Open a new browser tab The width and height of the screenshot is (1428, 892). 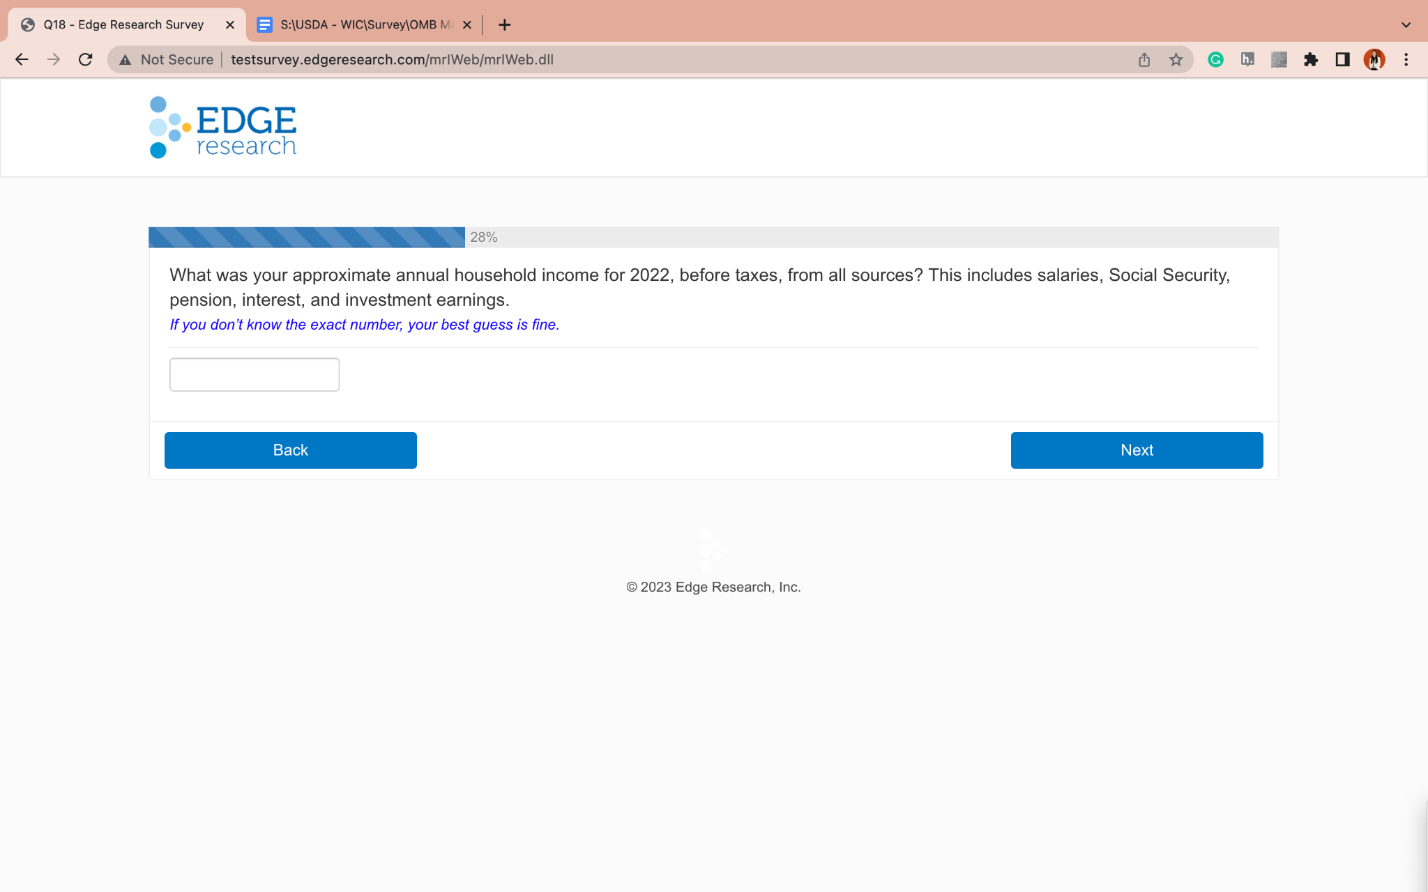tap(505, 25)
